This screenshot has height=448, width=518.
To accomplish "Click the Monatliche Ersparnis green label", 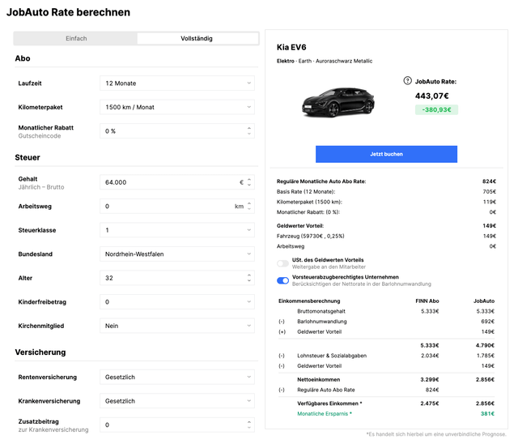I will pos(325,414).
